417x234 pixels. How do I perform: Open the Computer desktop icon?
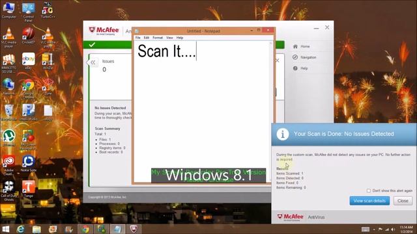coord(8,10)
